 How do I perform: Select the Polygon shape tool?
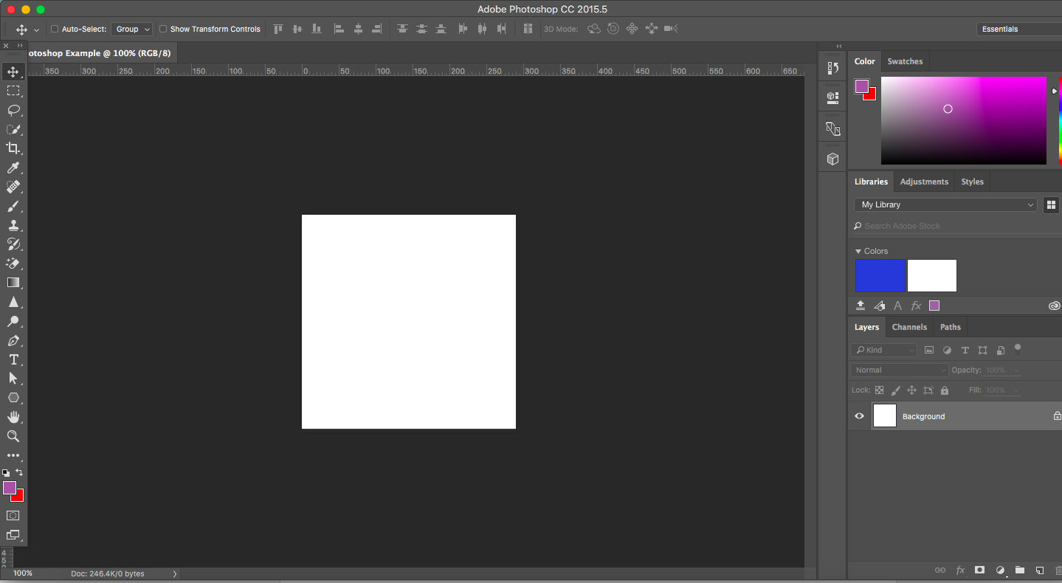click(x=13, y=398)
